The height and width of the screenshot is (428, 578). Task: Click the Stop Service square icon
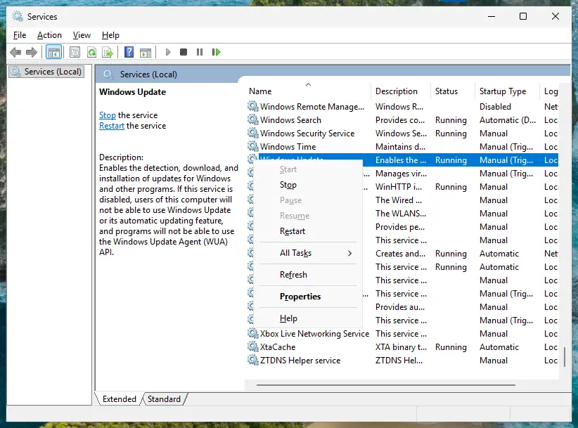tap(184, 52)
